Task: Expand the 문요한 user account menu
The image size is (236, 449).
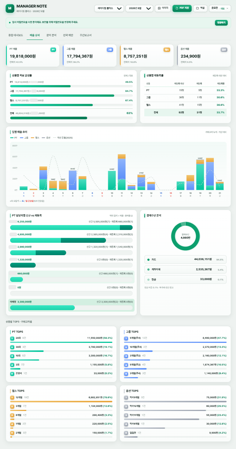Action: [x=220, y=8]
